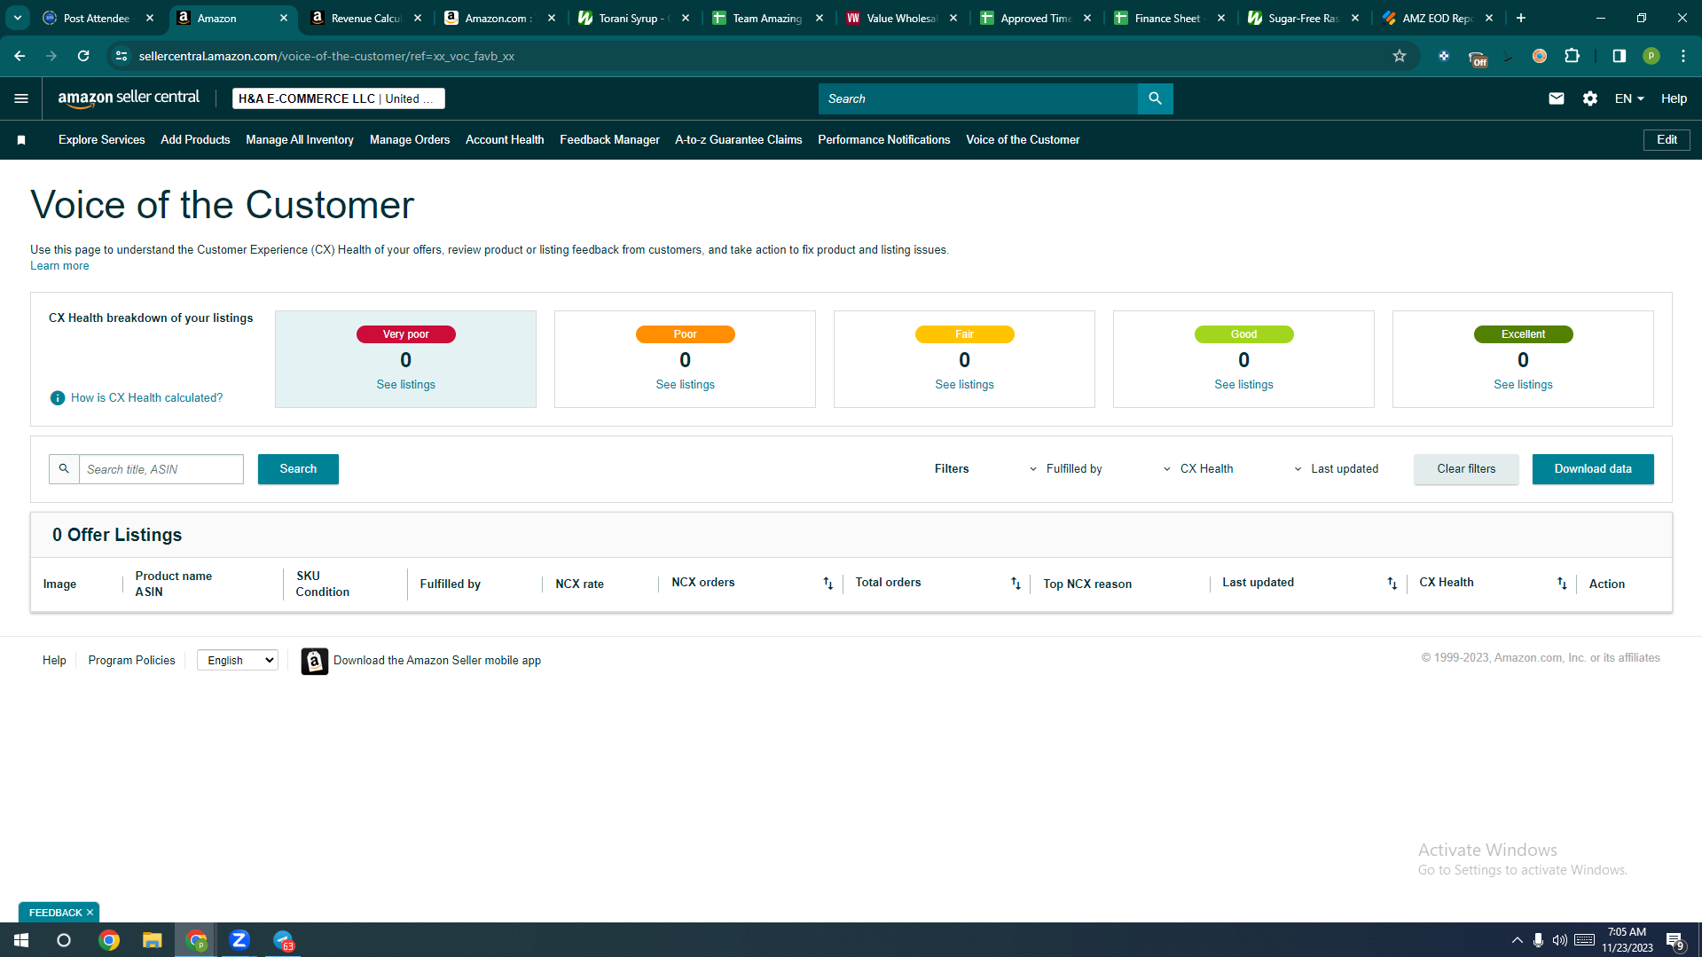1702x957 pixels.
Task: Click Clear filters button
Action: [1466, 469]
